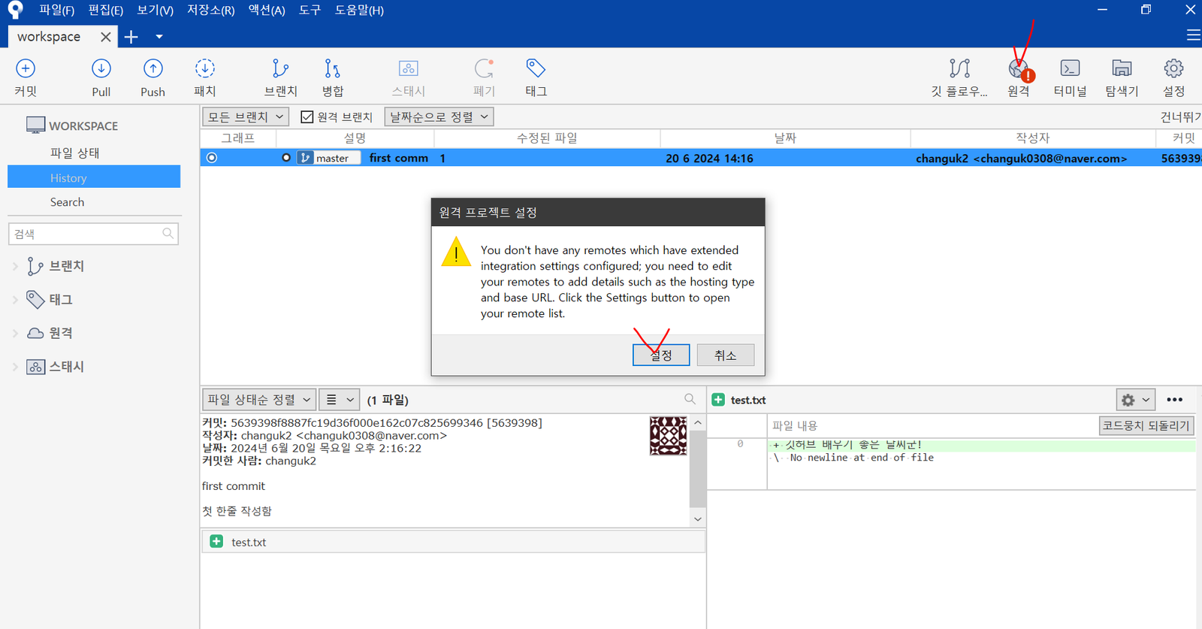1202x629 pixels.
Task: Expand the Stashes (스태시) sidebar section
Action: tap(15, 367)
